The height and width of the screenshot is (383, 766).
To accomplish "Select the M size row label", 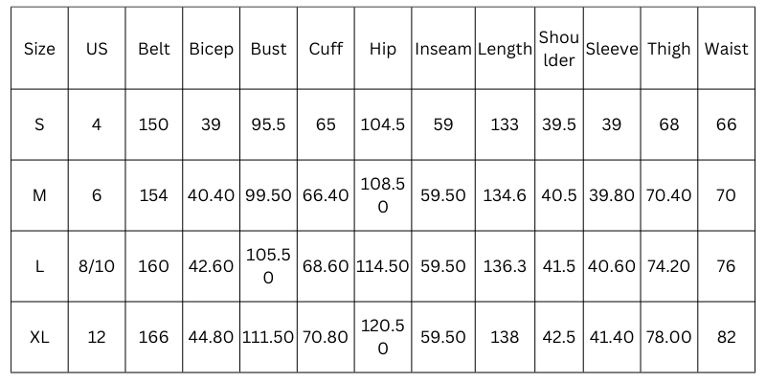I will pyautogui.click(x=39, y=195).
